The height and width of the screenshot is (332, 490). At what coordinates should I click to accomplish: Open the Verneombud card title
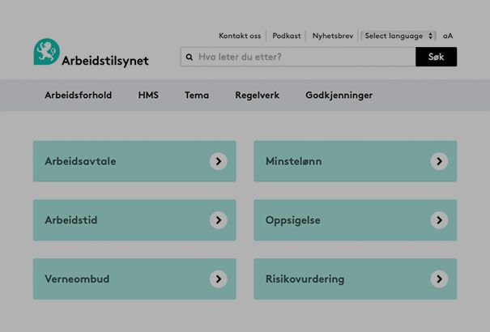click(77, 279)
